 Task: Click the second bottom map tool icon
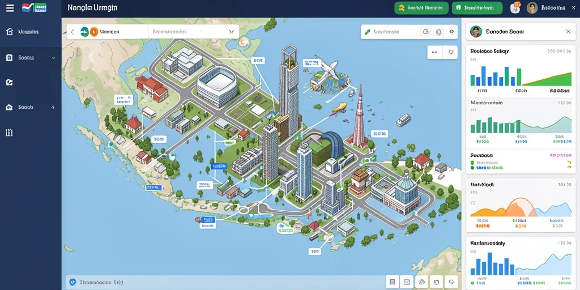(x=407, y=282)
